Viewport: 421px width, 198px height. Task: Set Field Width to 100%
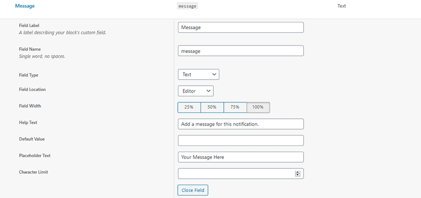click(258, 107)
